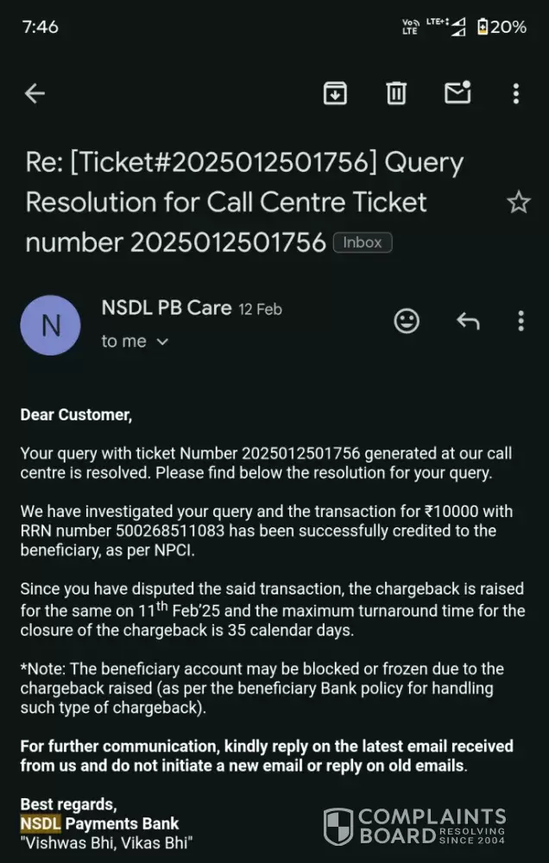The width and height of the screenshot is (549, 863).
Task: Tap the sender name NSDL PB Care
Action: tap(166, 307)
